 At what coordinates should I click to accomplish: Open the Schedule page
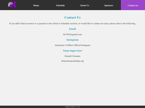click(60, 5)
